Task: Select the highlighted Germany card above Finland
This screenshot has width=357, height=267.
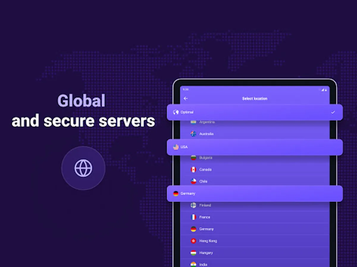Action: click(255, 193)
